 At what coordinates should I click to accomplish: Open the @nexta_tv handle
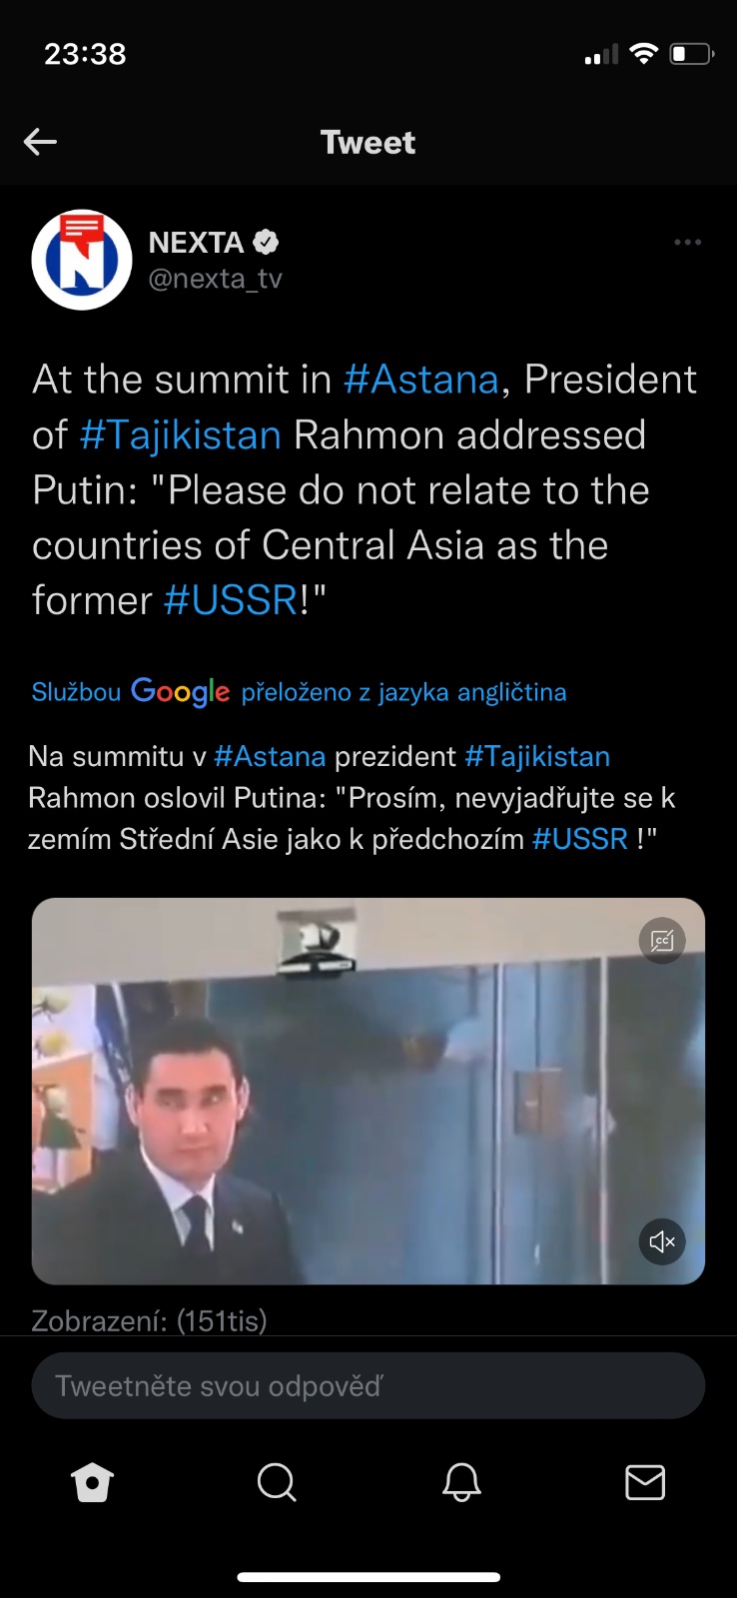tap(215, 279)
